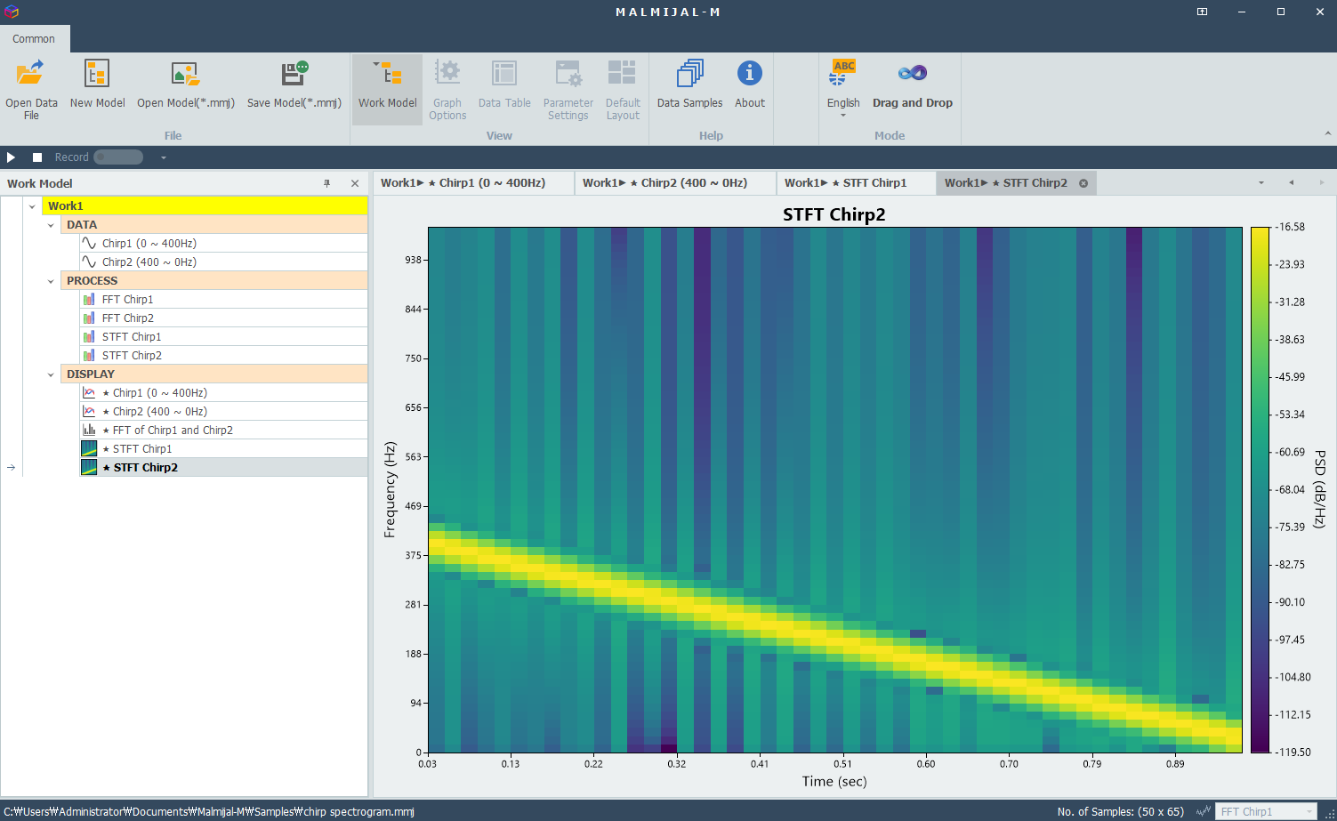Screen dimensions: 1337x821
Task: Toggle the Record switch
Action: click(x=118, y=157)
